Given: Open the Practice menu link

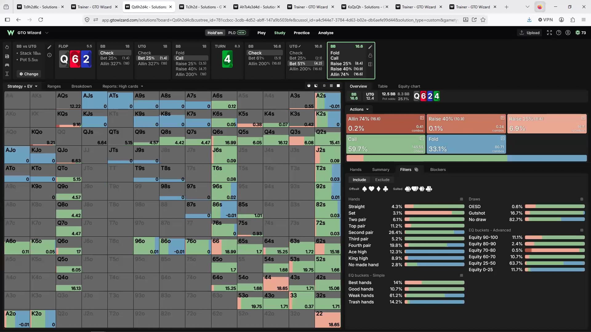Looking at the screenshot, I should pyautogui.click(x=302, y=33).
